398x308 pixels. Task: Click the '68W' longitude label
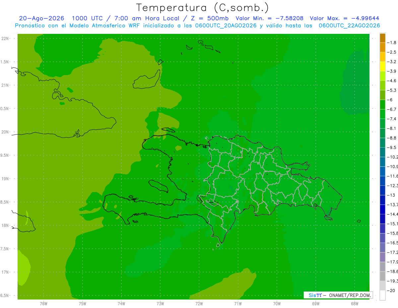(355, 303)
